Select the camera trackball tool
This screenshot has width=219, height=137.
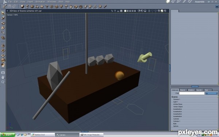click(3, 60)
